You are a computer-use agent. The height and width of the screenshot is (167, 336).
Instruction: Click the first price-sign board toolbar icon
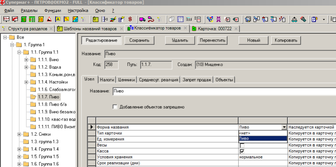point(6,19)
